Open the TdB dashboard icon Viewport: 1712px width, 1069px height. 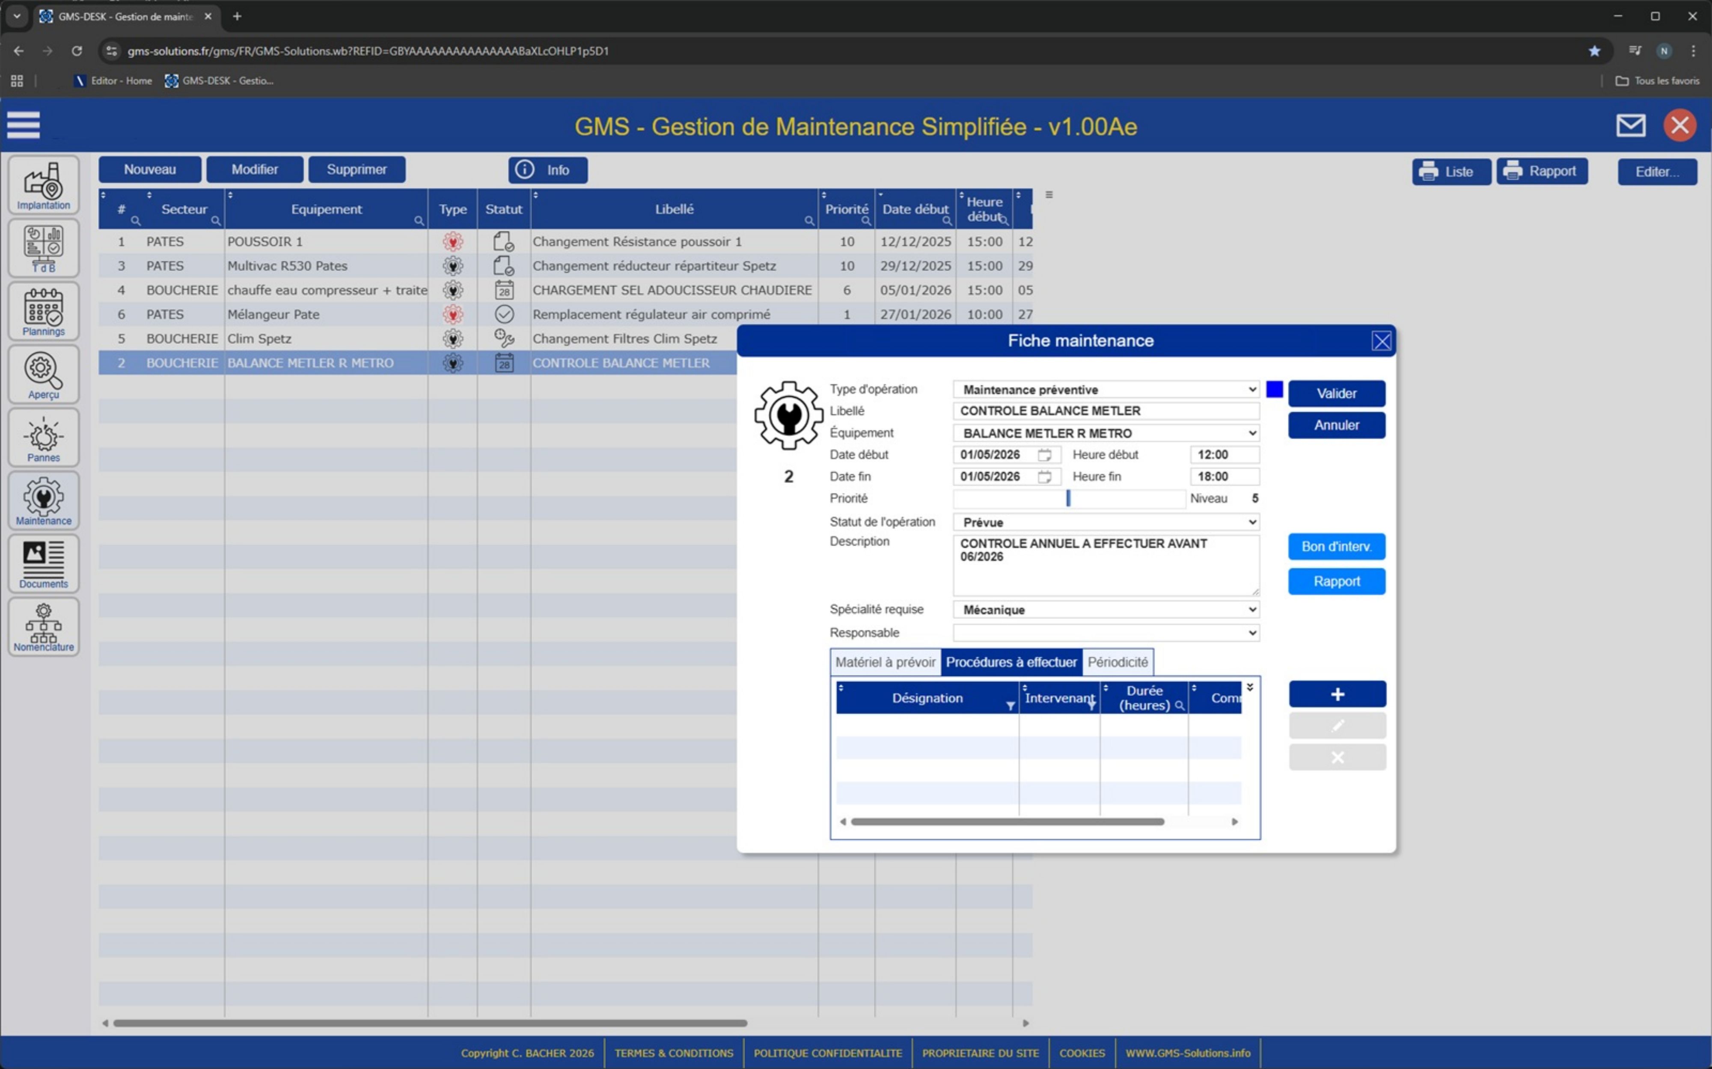pyautogui.click(x=43, y=248)
